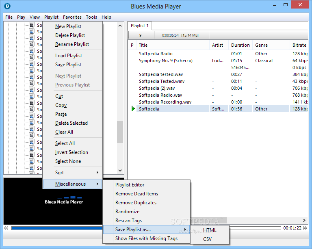312x249 pixels.
Task: Choose Clear All
Action: [x=73, y=132]
